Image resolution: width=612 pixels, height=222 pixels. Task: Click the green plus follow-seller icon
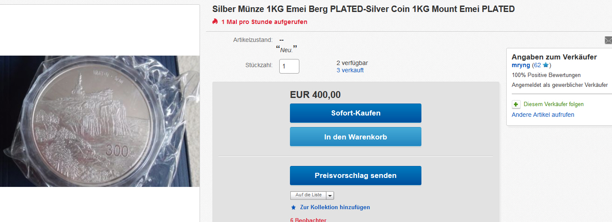tap(516, 104)
